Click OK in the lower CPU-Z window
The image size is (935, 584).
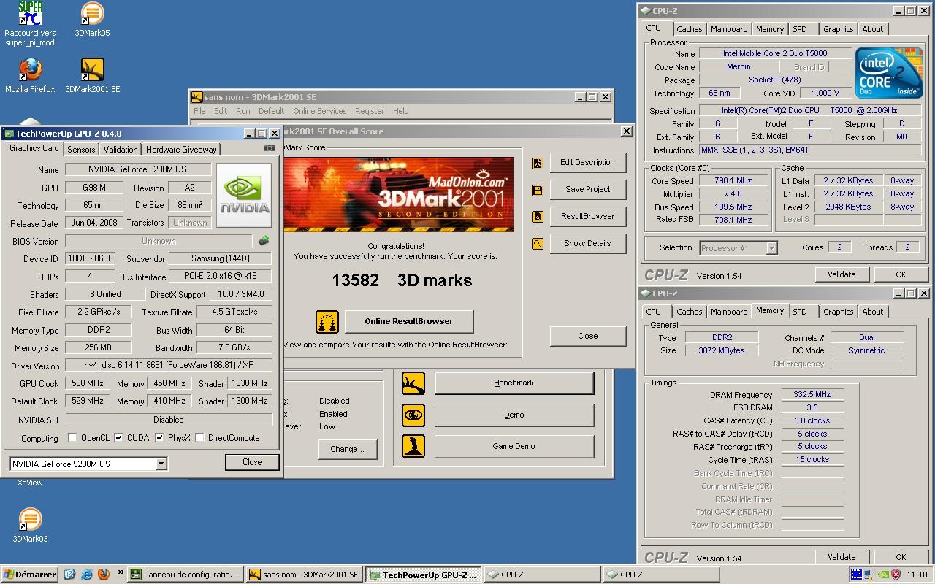(x=901, y=557)
